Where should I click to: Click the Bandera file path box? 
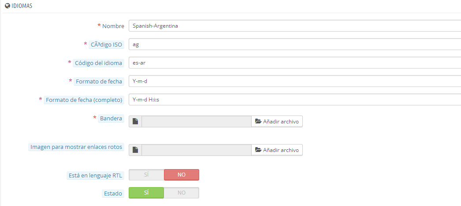pos(197,122)
